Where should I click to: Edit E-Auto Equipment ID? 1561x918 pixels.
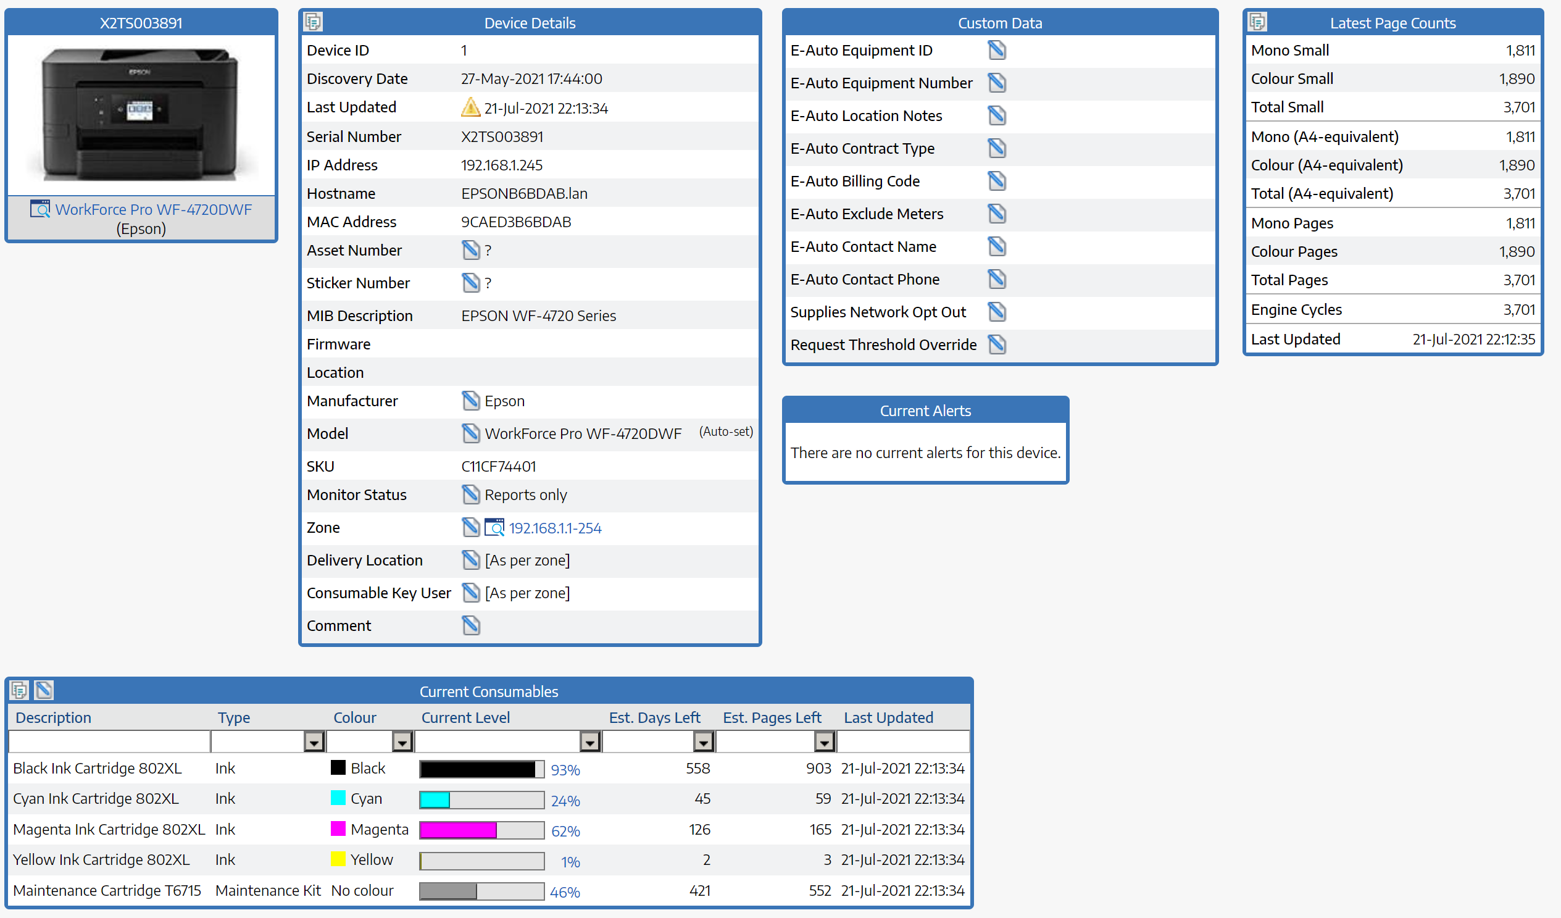[x=997, y=50]
